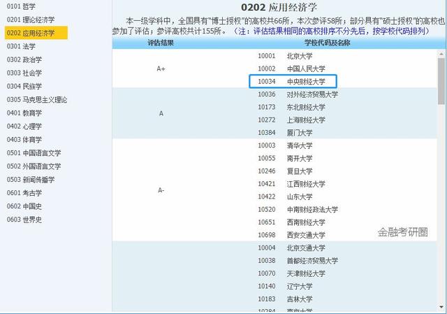Select the row 10001 北京大学

click(285, 56)
